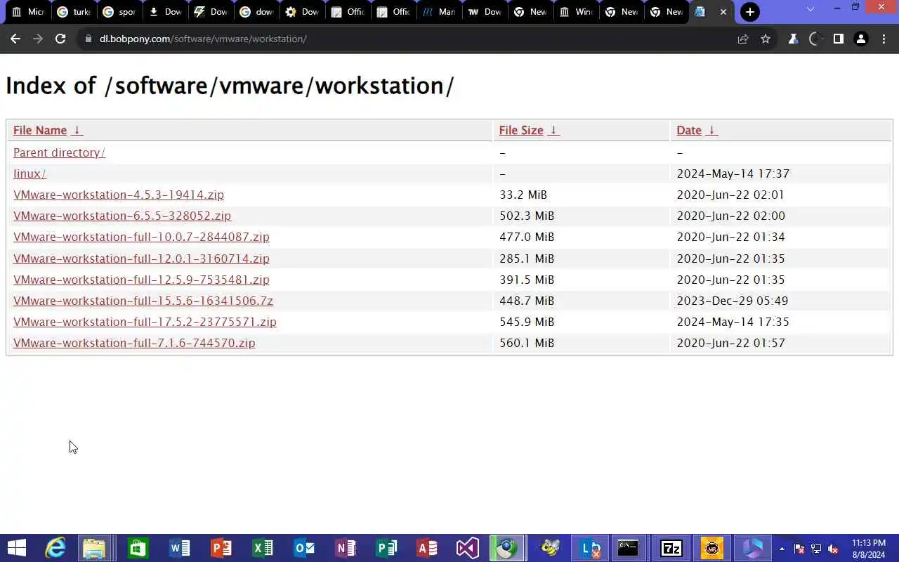Close the current active tab
The height and width of the screenshot is (562, 899).
click(x=723, y=12)
